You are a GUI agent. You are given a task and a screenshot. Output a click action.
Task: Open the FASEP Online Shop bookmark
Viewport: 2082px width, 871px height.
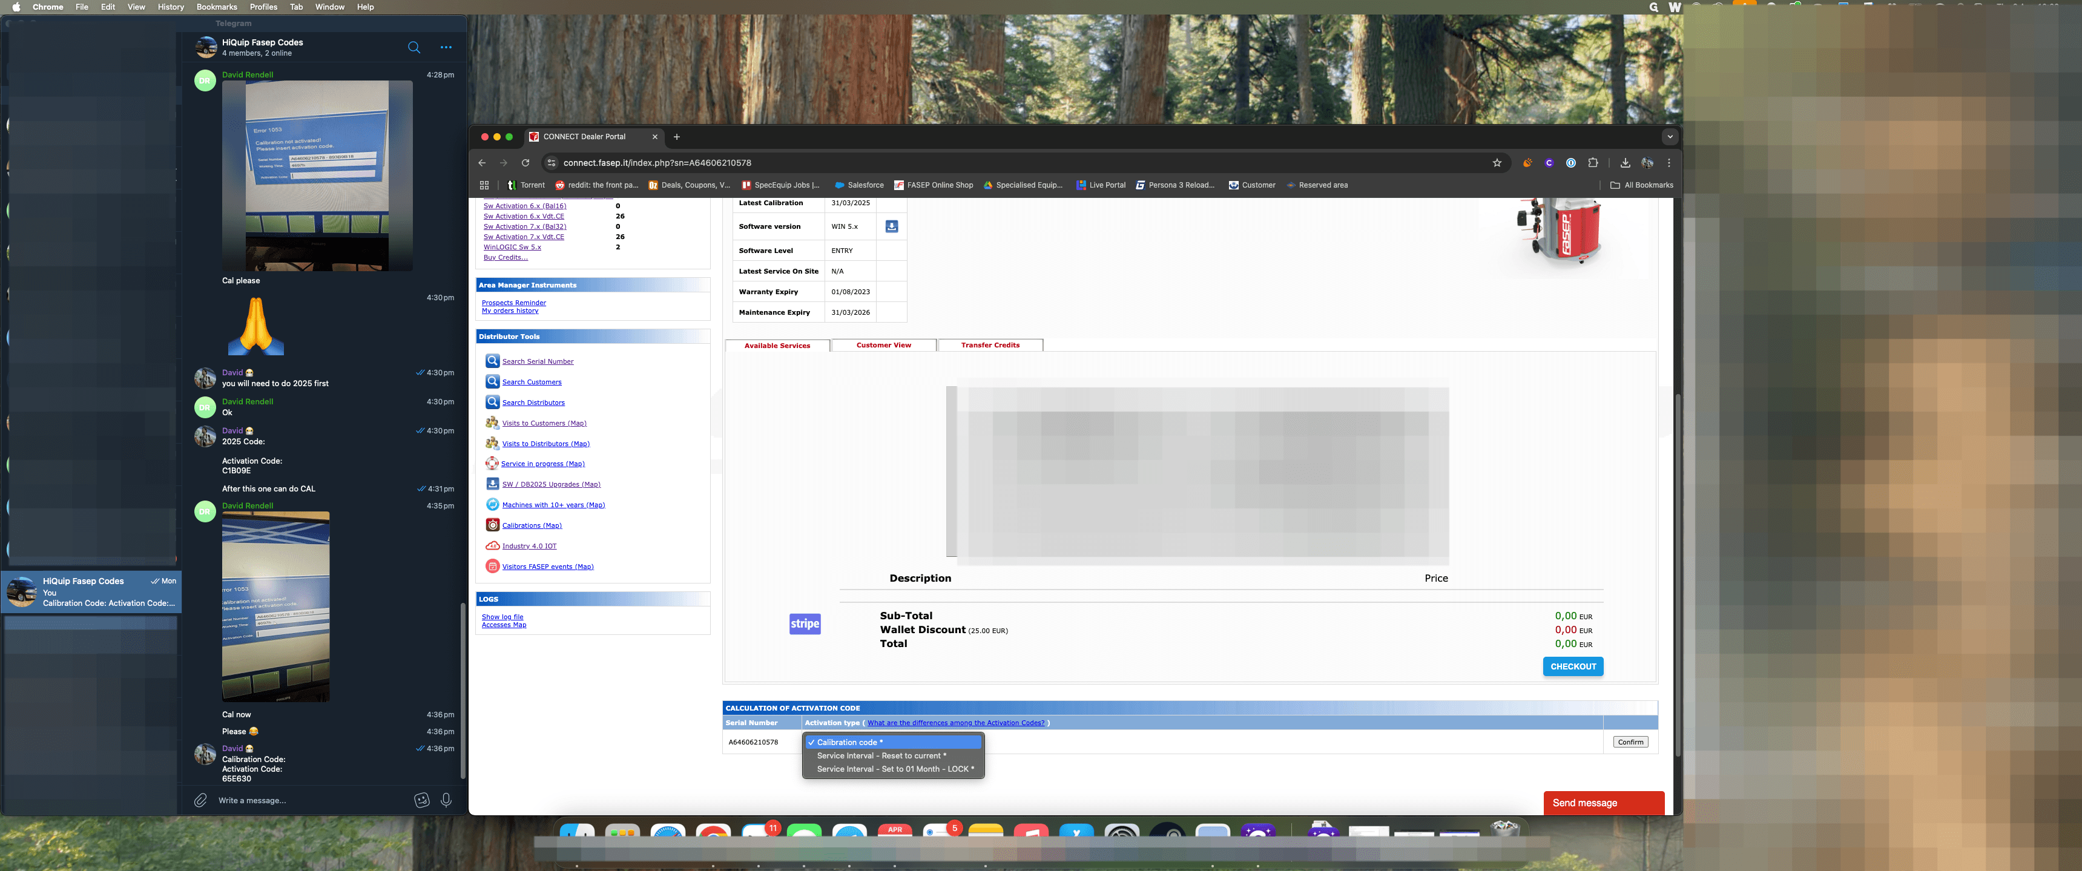pos(934,185)
